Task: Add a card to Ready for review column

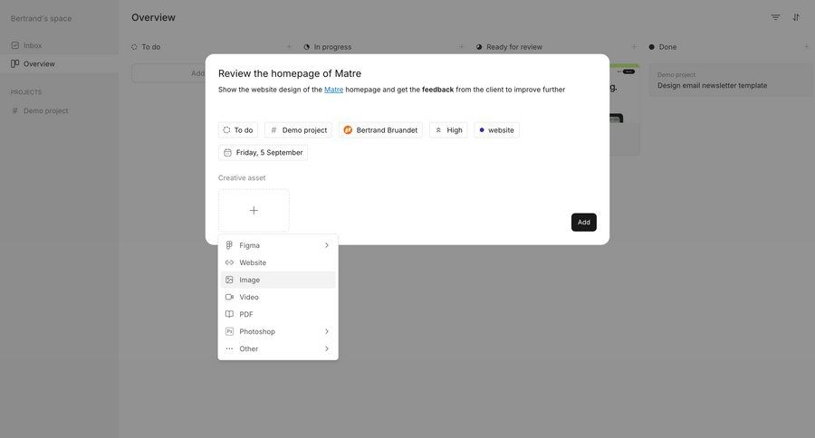Action: [634, 47]
